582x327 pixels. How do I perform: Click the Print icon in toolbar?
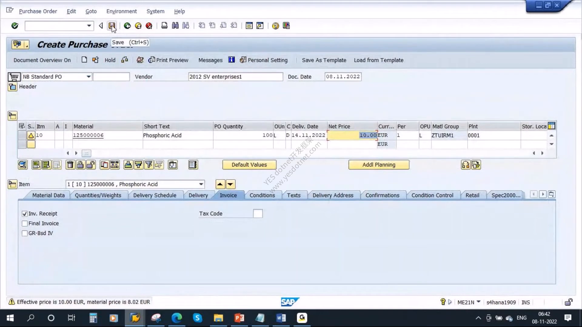click(x=164, y=26)
